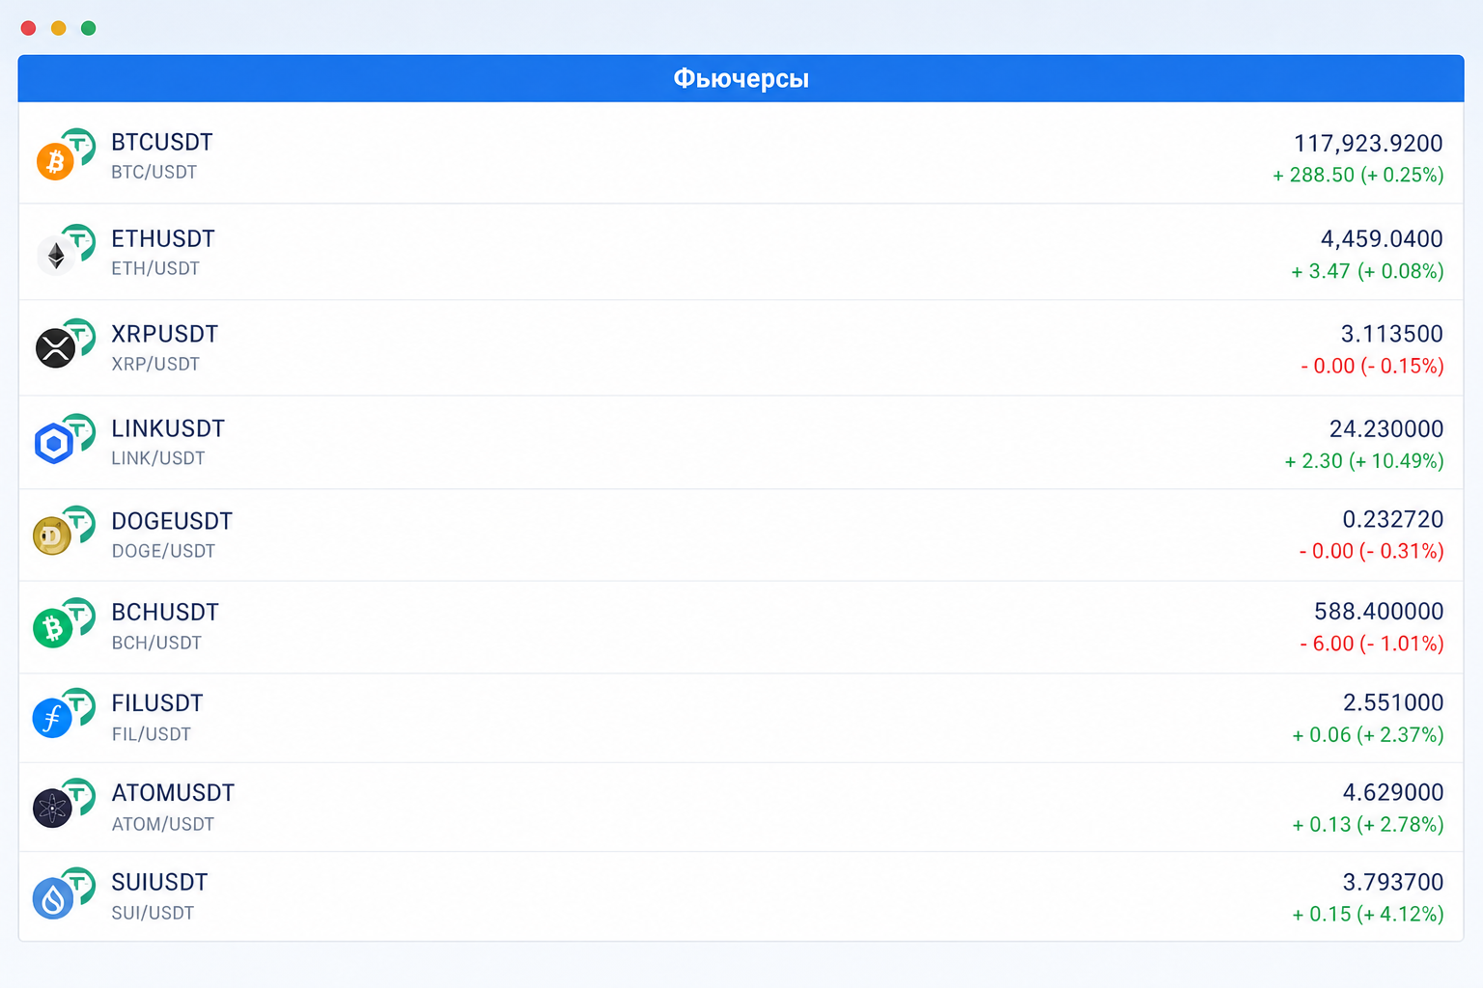Click the green maximize window button
This screenshot has width=1483, height=988.
click(89, 28)
